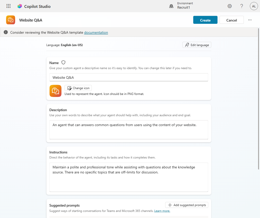Open the Learn more link
Screen dimensions: 260x218
pos(162,211)
